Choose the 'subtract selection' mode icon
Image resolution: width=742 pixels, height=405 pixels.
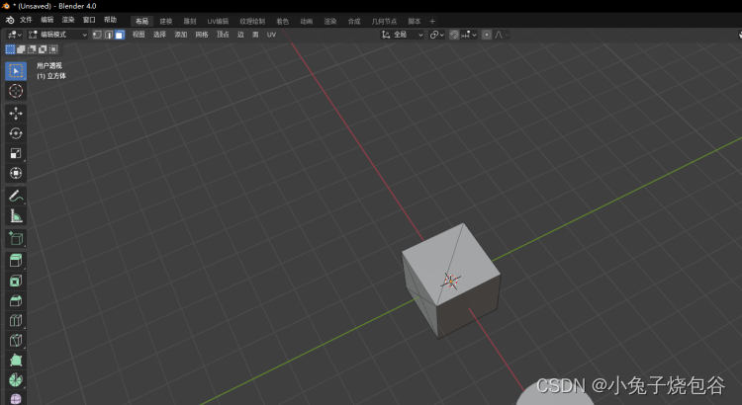pos(32,49)
